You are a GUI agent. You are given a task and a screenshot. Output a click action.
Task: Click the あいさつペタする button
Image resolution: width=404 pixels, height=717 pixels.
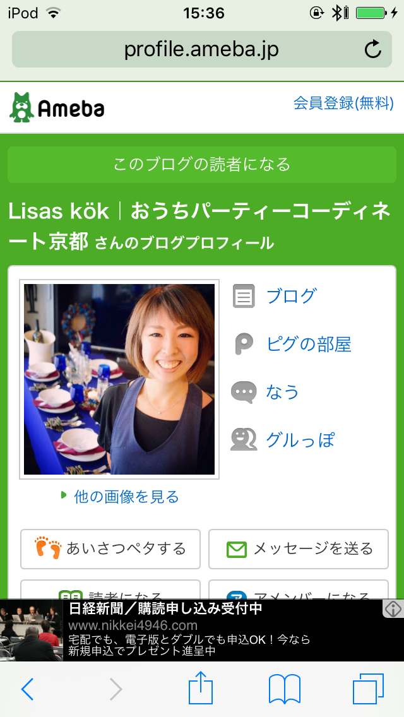click(x=110, y=548)
